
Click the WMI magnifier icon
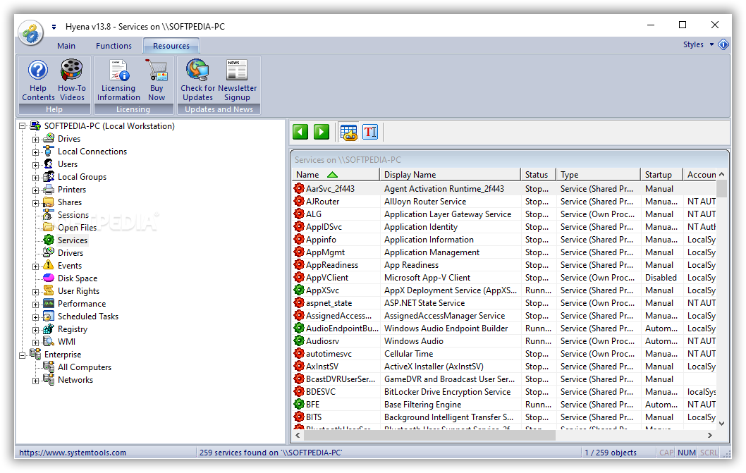click(49, 341)
